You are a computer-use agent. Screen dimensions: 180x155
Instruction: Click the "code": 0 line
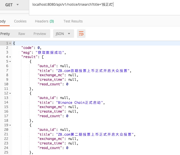[x=31, y=48]
